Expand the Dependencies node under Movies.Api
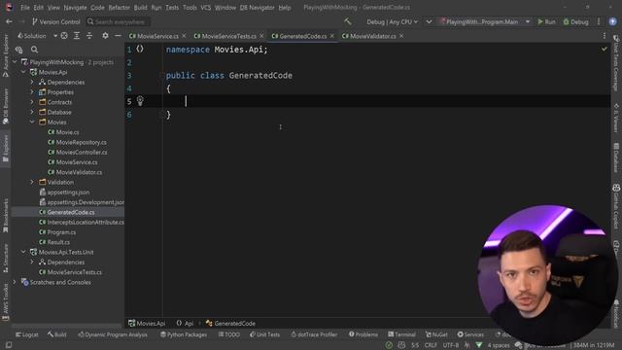The height and width of the screenshot is (350, 622). coord(32,82)
